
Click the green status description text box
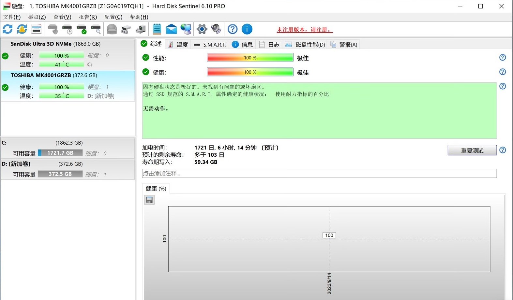[319, 111]
